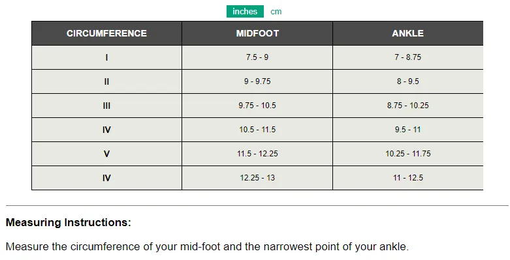Click midfoot value 10.5 - 11.5
This screenshot has height=260, width=510.
pyautogui.click(x=257, y=130)
